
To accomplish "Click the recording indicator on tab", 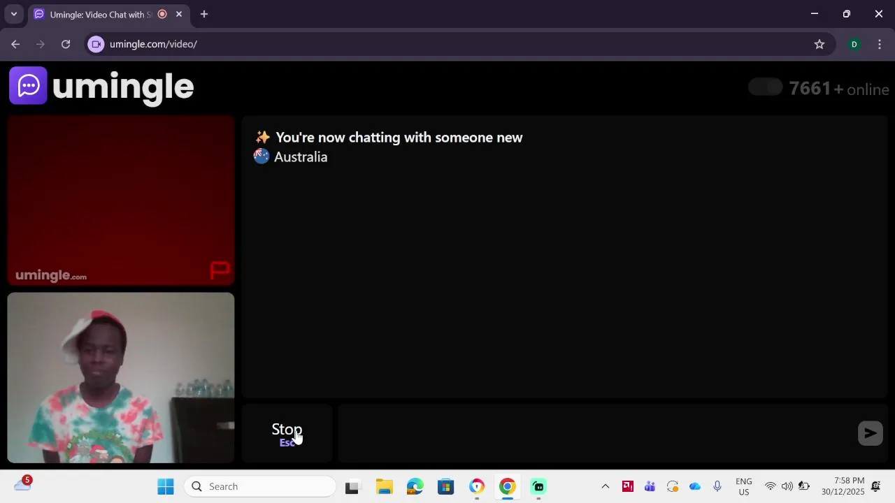I will (x=162, y=14).
